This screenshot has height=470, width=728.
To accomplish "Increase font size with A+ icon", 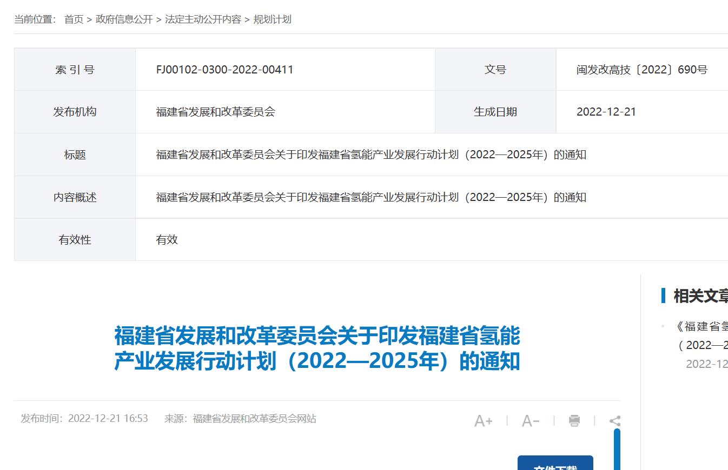I will tap(483, 421).
